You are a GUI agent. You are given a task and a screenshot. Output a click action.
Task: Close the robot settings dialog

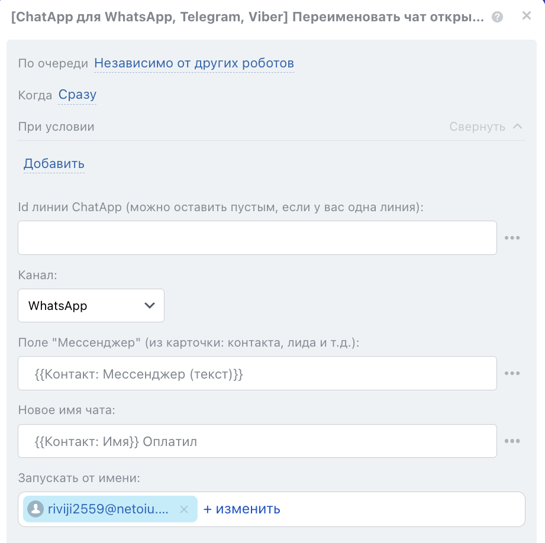(526, 16)
